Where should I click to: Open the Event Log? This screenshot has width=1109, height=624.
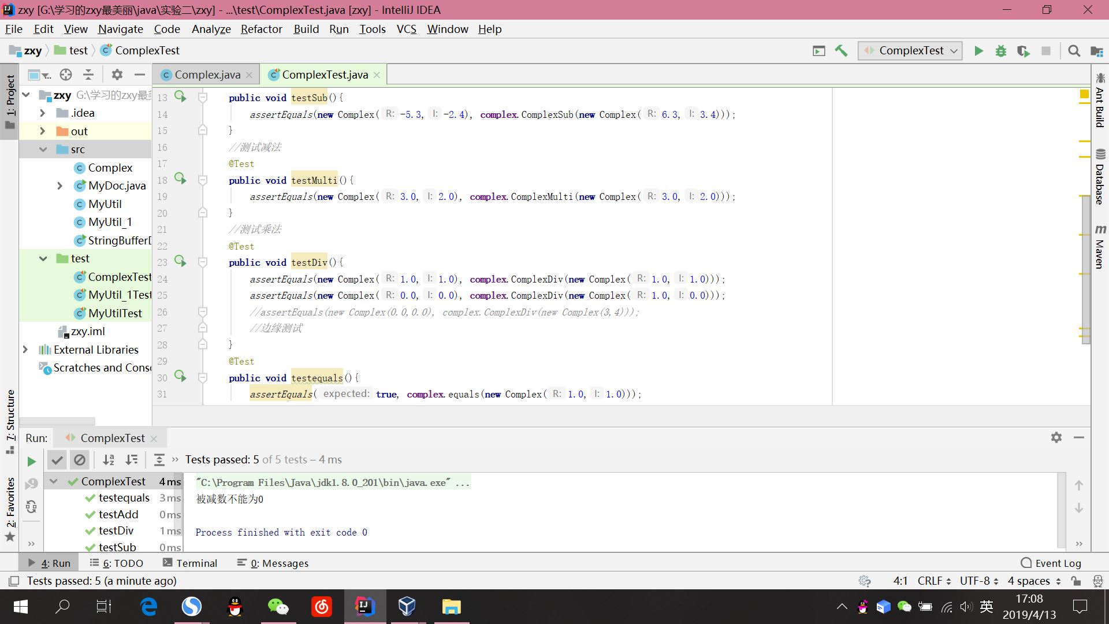pos(1051,563)
